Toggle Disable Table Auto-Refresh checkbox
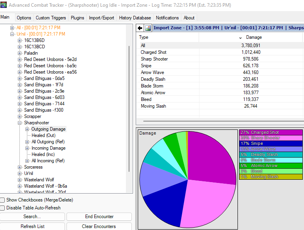This screenshot has height=230, width=304. (2, 208)
